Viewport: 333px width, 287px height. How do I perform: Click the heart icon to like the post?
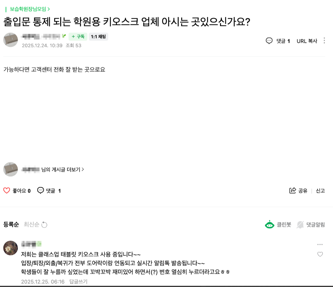point(7,190)
